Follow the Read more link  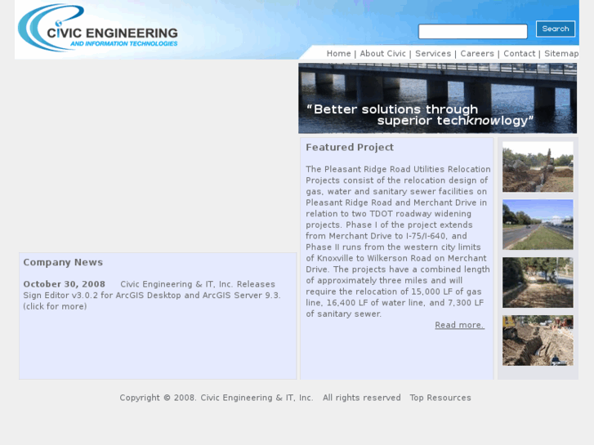tap(459, 325)
